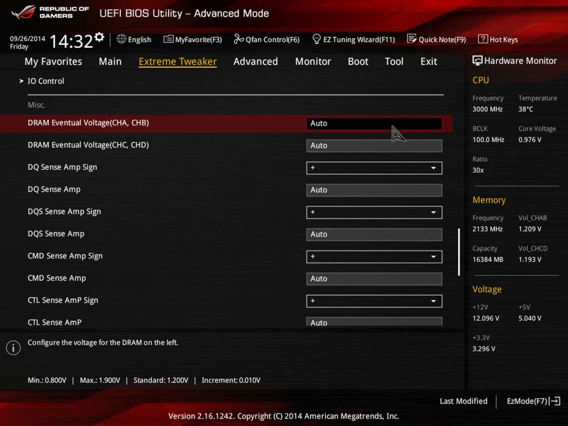Open DQS Sense Amp Sign dropdown
The height and width of the screenshot is (426, 568).
(374, 212)
